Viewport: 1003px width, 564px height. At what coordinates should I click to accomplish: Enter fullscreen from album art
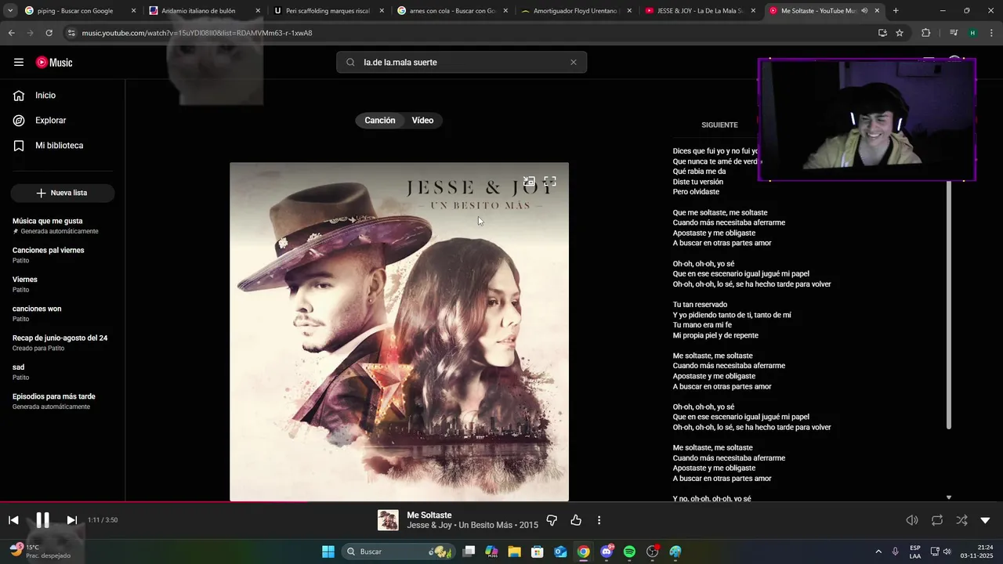550,181
